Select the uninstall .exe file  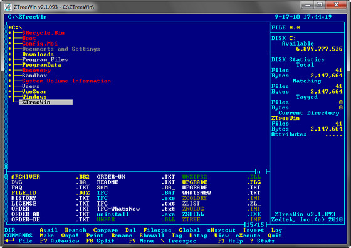click(x=136, y=214)
